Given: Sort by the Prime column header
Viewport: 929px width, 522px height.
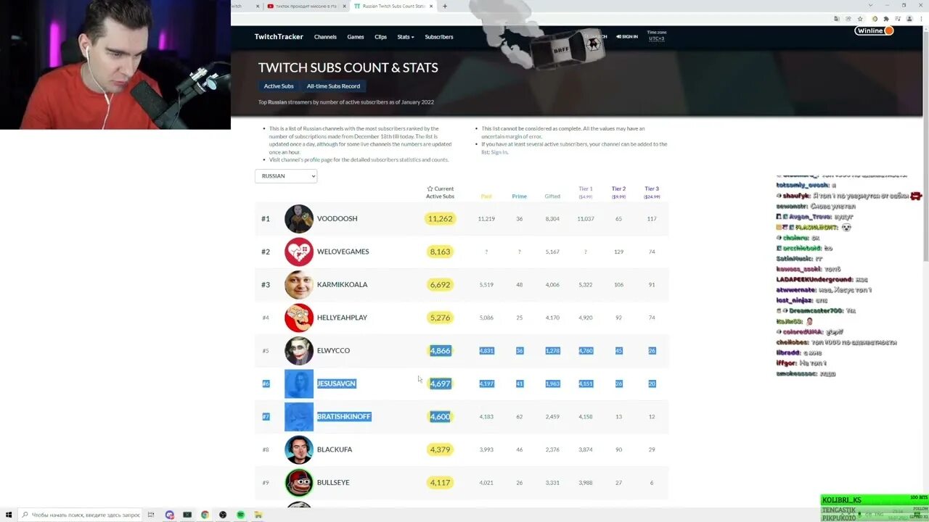Looking at the screenshot, I should click(x=520, y=196).
